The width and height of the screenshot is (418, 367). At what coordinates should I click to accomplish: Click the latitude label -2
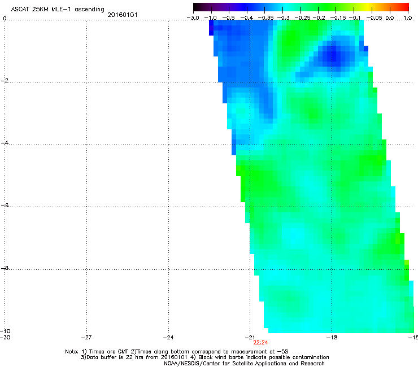(5, 81)
